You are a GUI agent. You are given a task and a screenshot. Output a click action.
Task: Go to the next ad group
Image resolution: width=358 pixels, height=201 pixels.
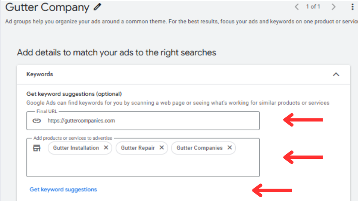tap(333, 7)
